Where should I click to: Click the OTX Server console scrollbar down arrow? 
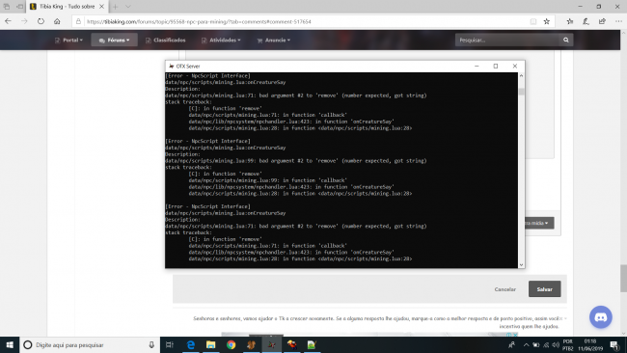521,264
